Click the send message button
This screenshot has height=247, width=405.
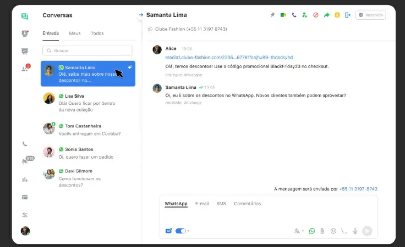(x=367, y=231)
